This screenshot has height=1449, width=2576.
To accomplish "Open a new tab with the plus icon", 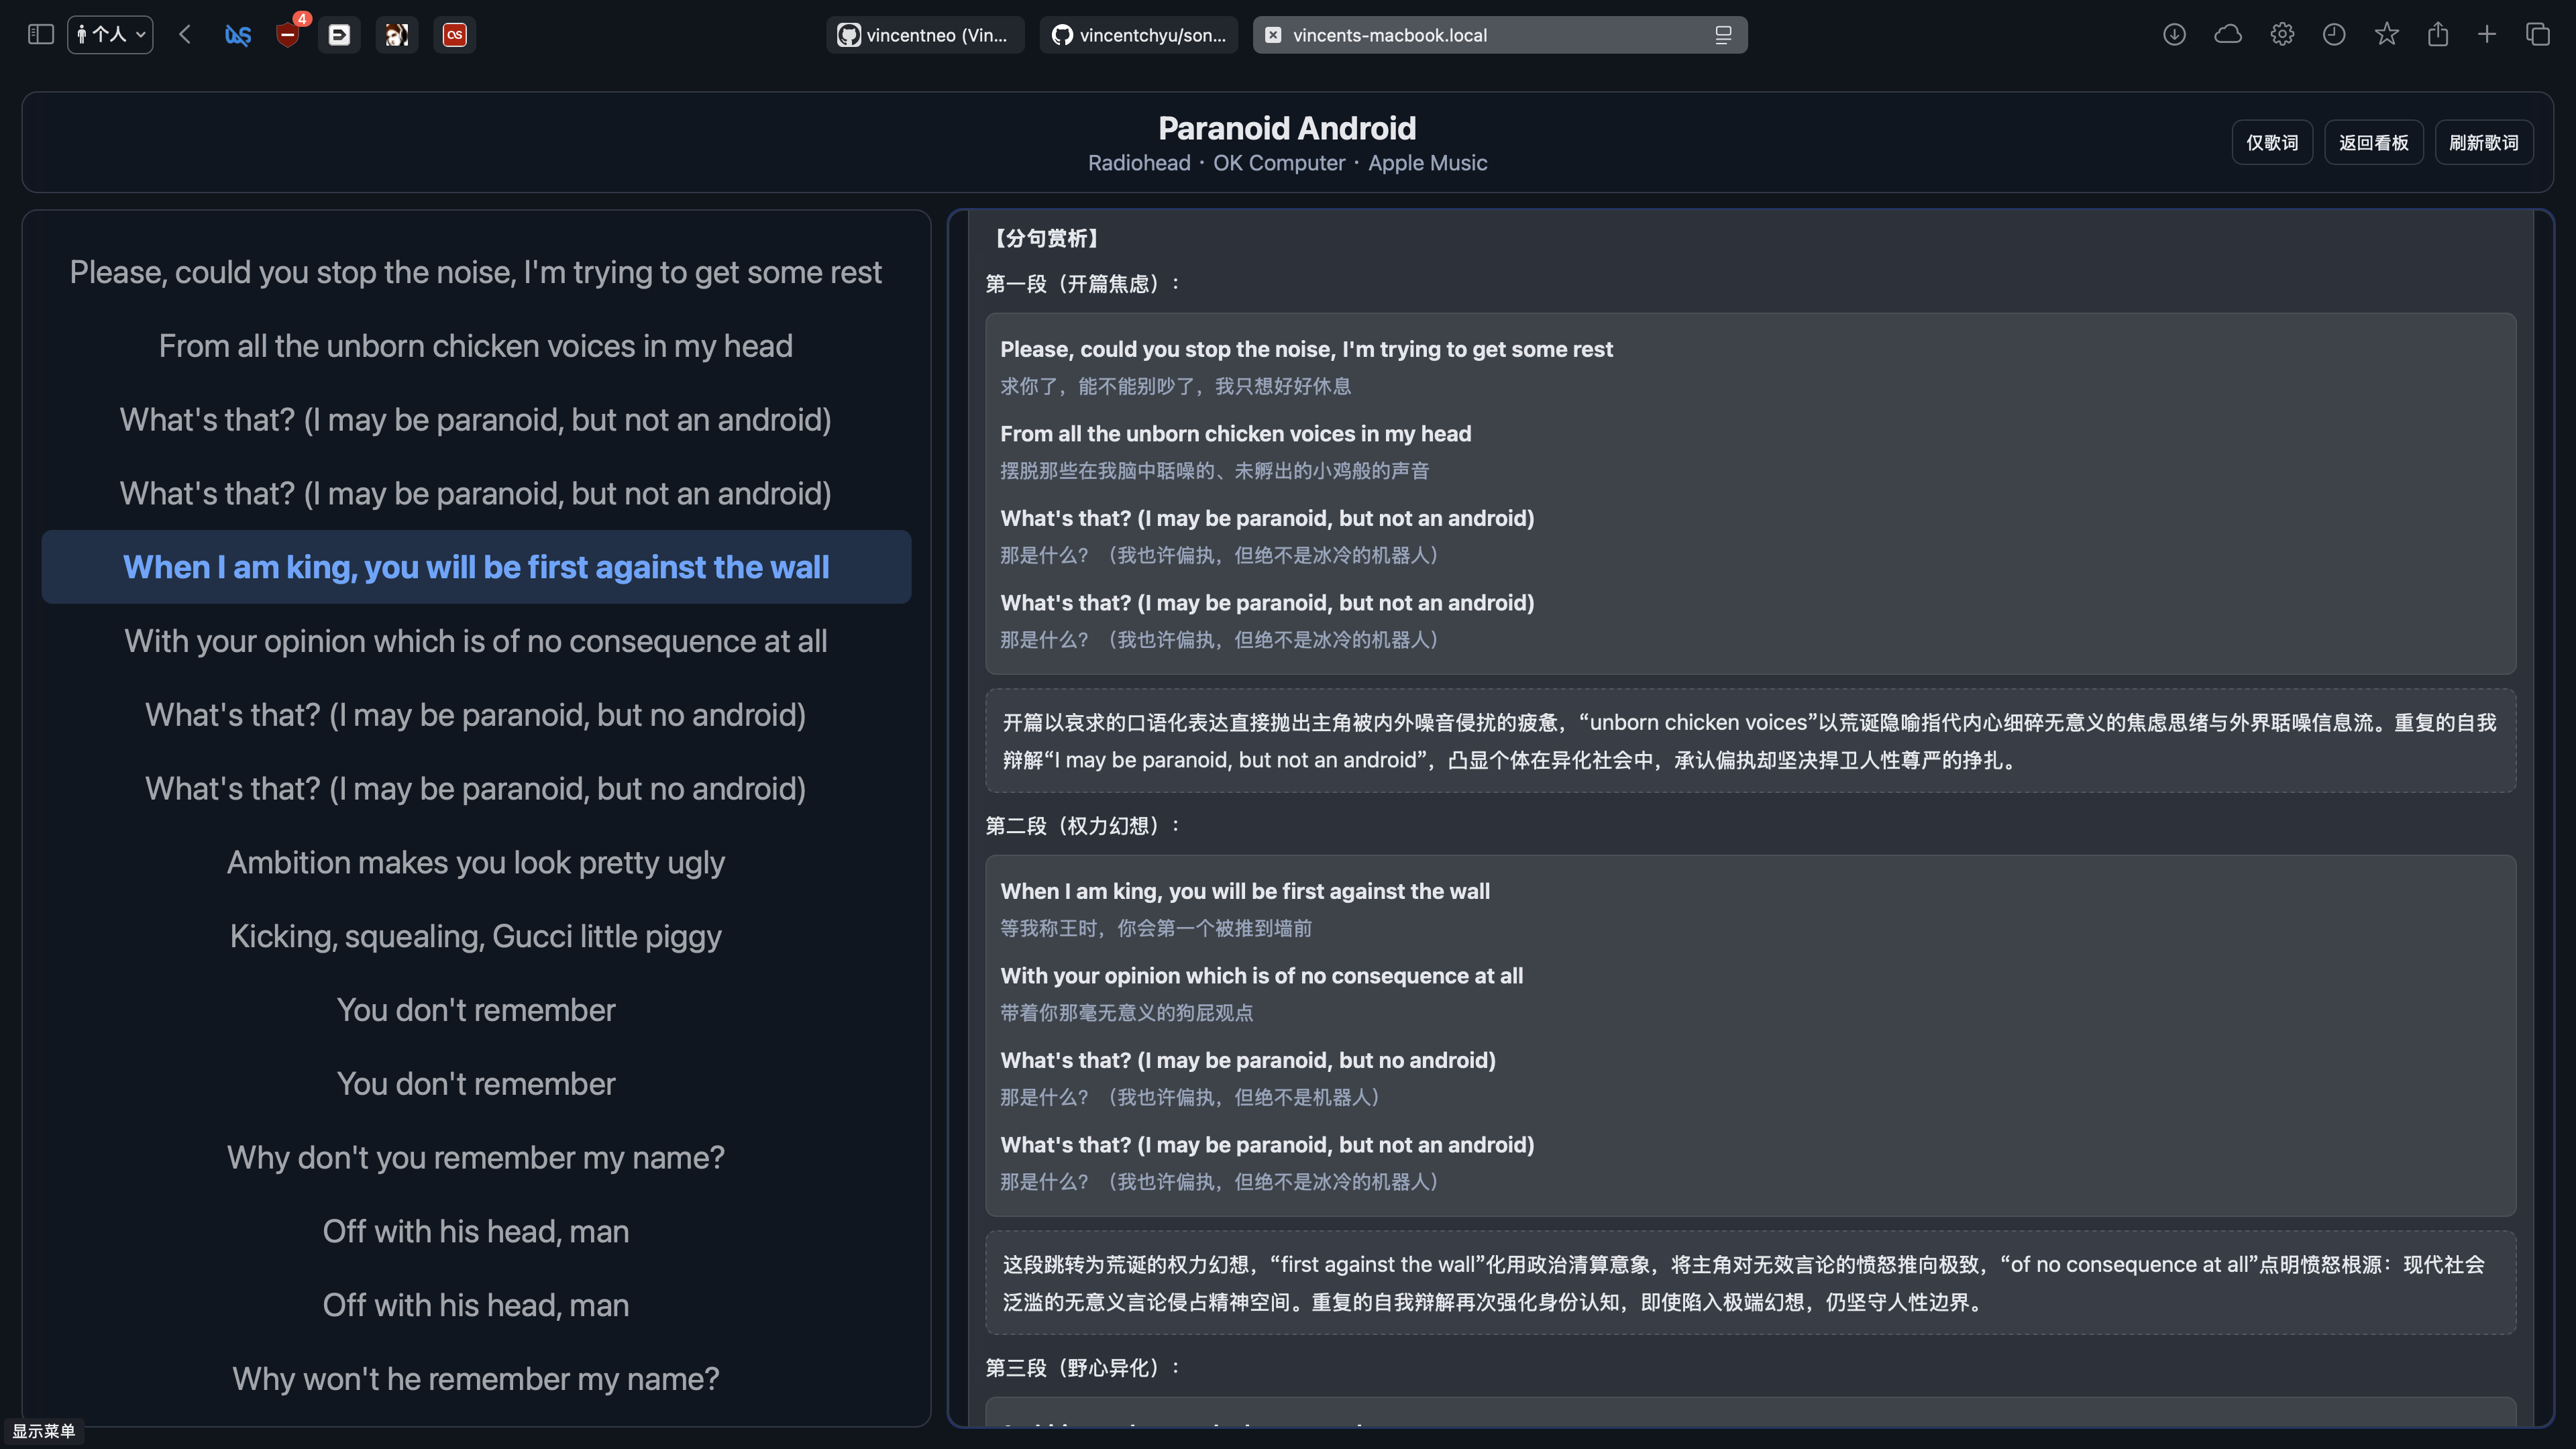I will pos(2487,35).
